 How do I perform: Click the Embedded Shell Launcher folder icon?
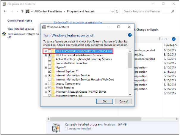53,63
